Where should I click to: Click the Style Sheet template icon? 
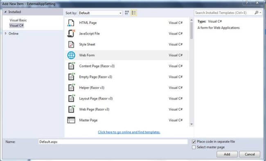(x=71, y=45)
